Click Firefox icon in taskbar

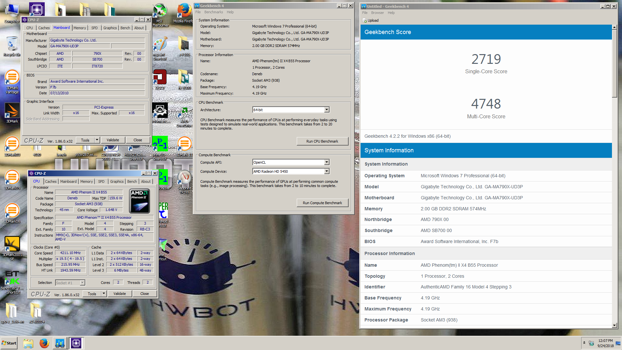tap(44, 343)
